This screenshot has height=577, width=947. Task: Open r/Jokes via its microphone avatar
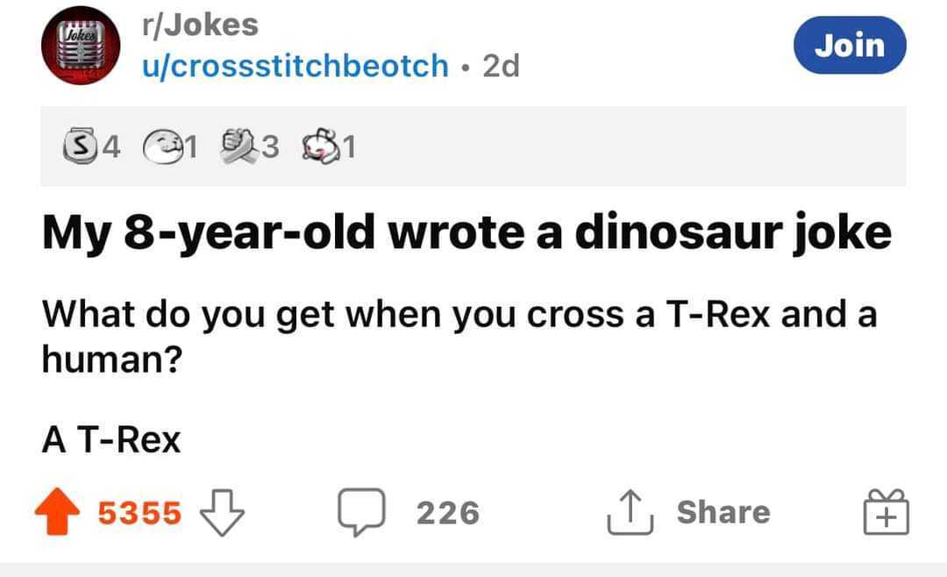(x=80, y=46)
